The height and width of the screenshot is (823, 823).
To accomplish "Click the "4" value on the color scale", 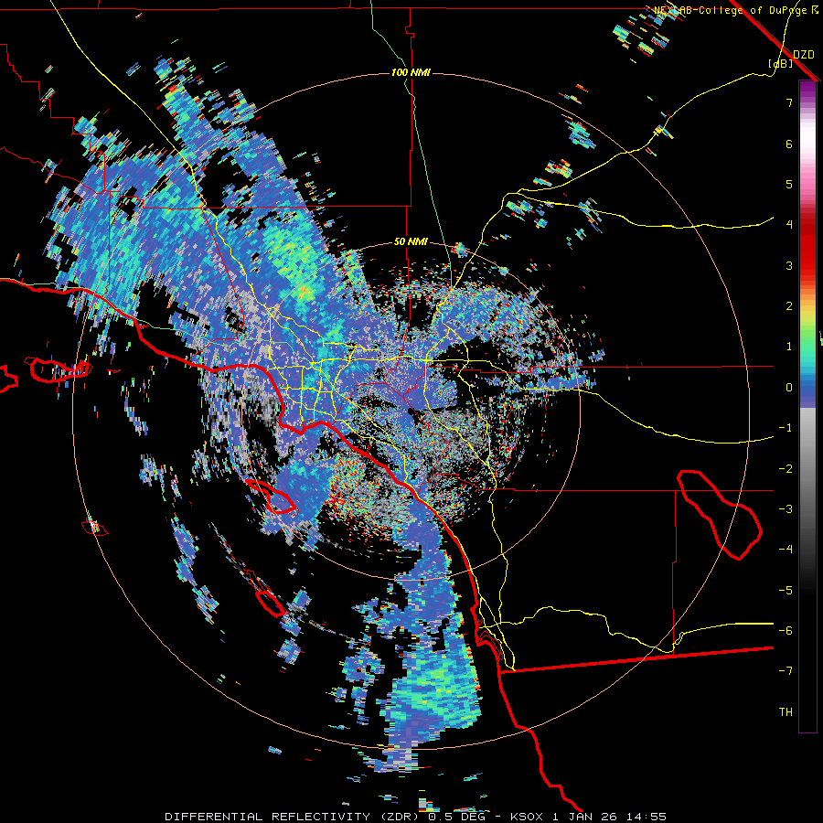I will 789,225.
